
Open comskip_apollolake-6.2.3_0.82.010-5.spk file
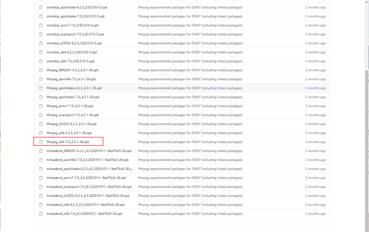point(77,8)
